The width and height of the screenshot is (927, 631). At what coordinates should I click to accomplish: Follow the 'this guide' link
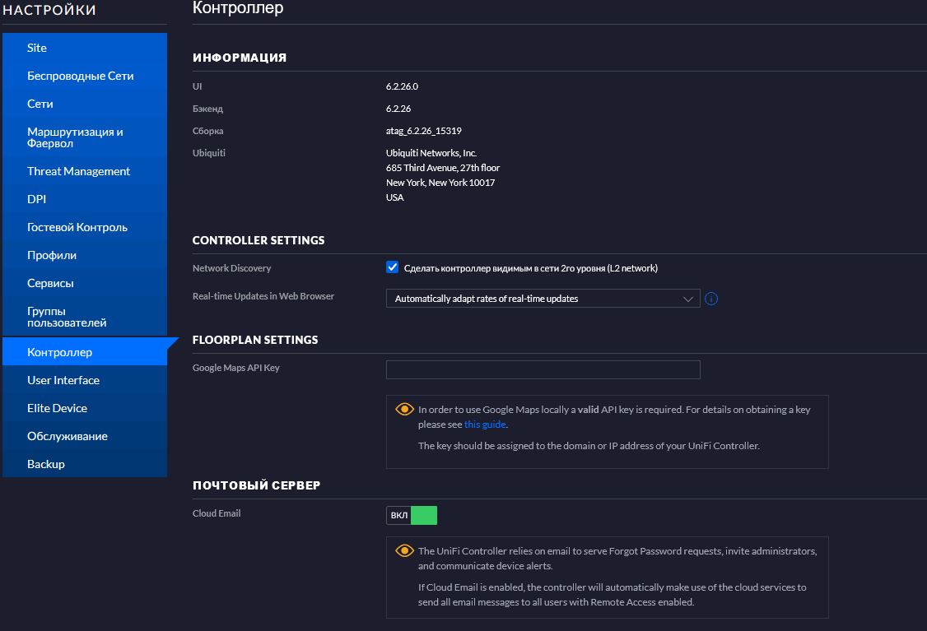(x=485, y=425)
